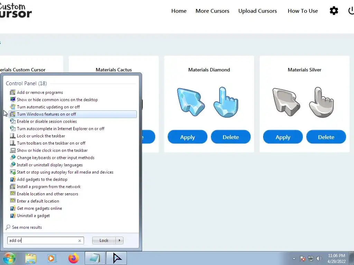Delete the Materials Diamond cursor
Screen dimensions: 354x265
click(231, 137)
